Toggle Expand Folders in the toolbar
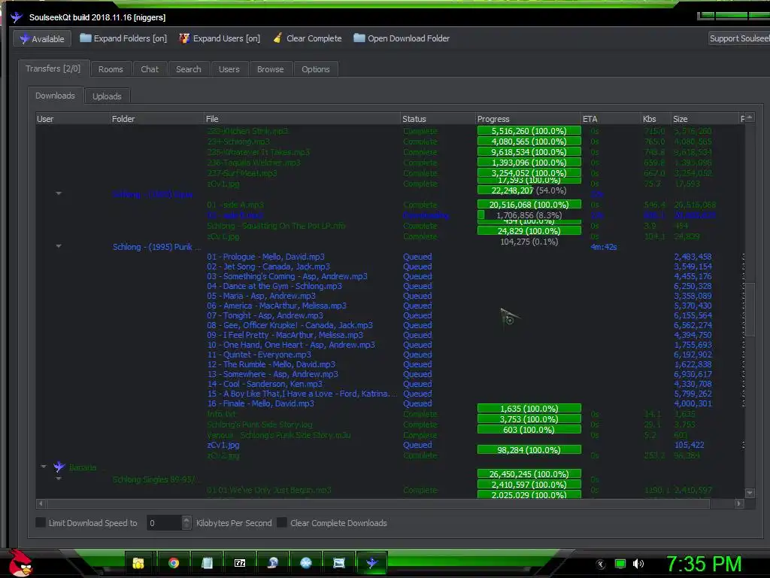The width and height of the screenshot is (770, 578). pos(123,38)
